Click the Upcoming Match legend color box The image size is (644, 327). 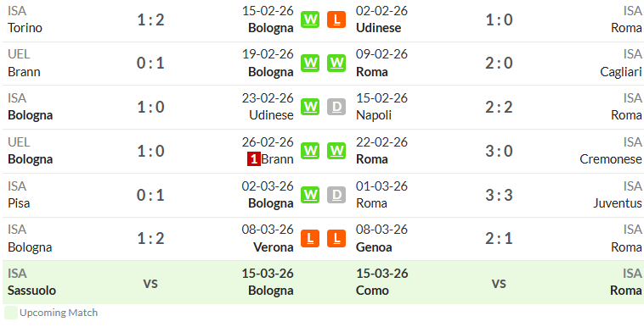click(x=11, y=313)
